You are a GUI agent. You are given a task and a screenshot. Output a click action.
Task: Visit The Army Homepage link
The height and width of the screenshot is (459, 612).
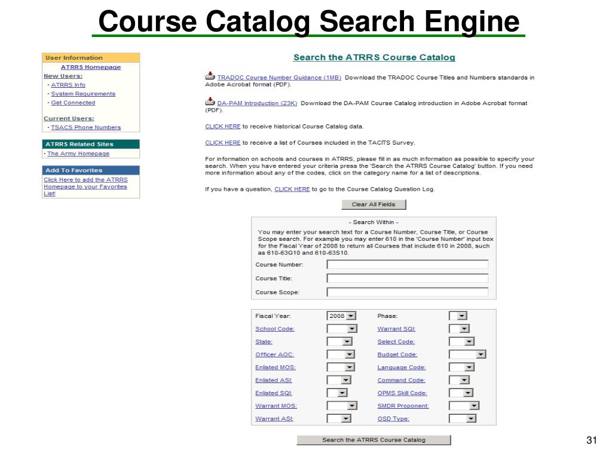coord(78,154)
